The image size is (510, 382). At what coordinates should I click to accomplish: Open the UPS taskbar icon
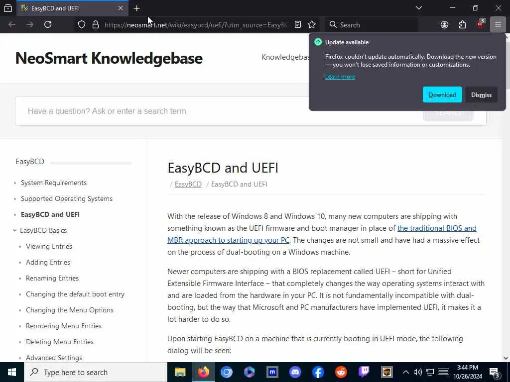pyautogui.click(x=386, y=372)
